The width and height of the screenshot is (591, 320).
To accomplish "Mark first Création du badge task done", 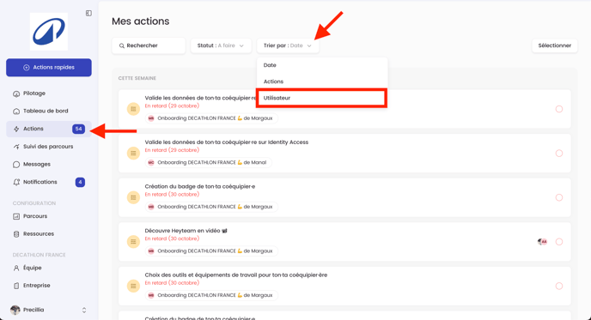I will (x=559, y=197).
